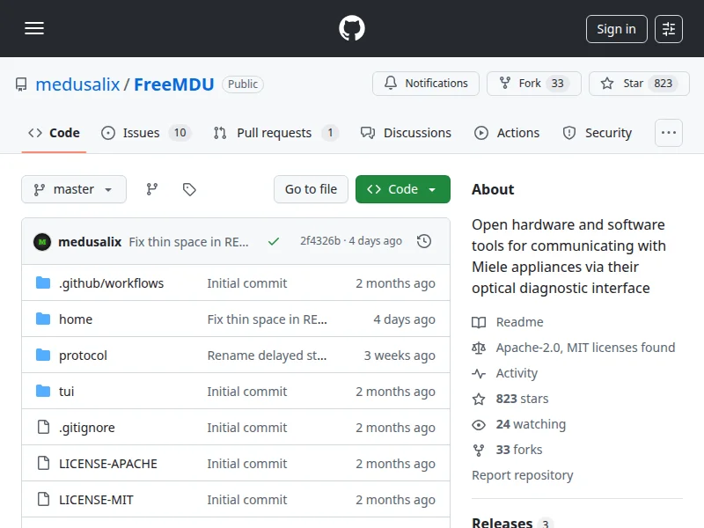This screenshot has width=704, height=528.
Task: Open the medusalix owner link
Action: 77,84
